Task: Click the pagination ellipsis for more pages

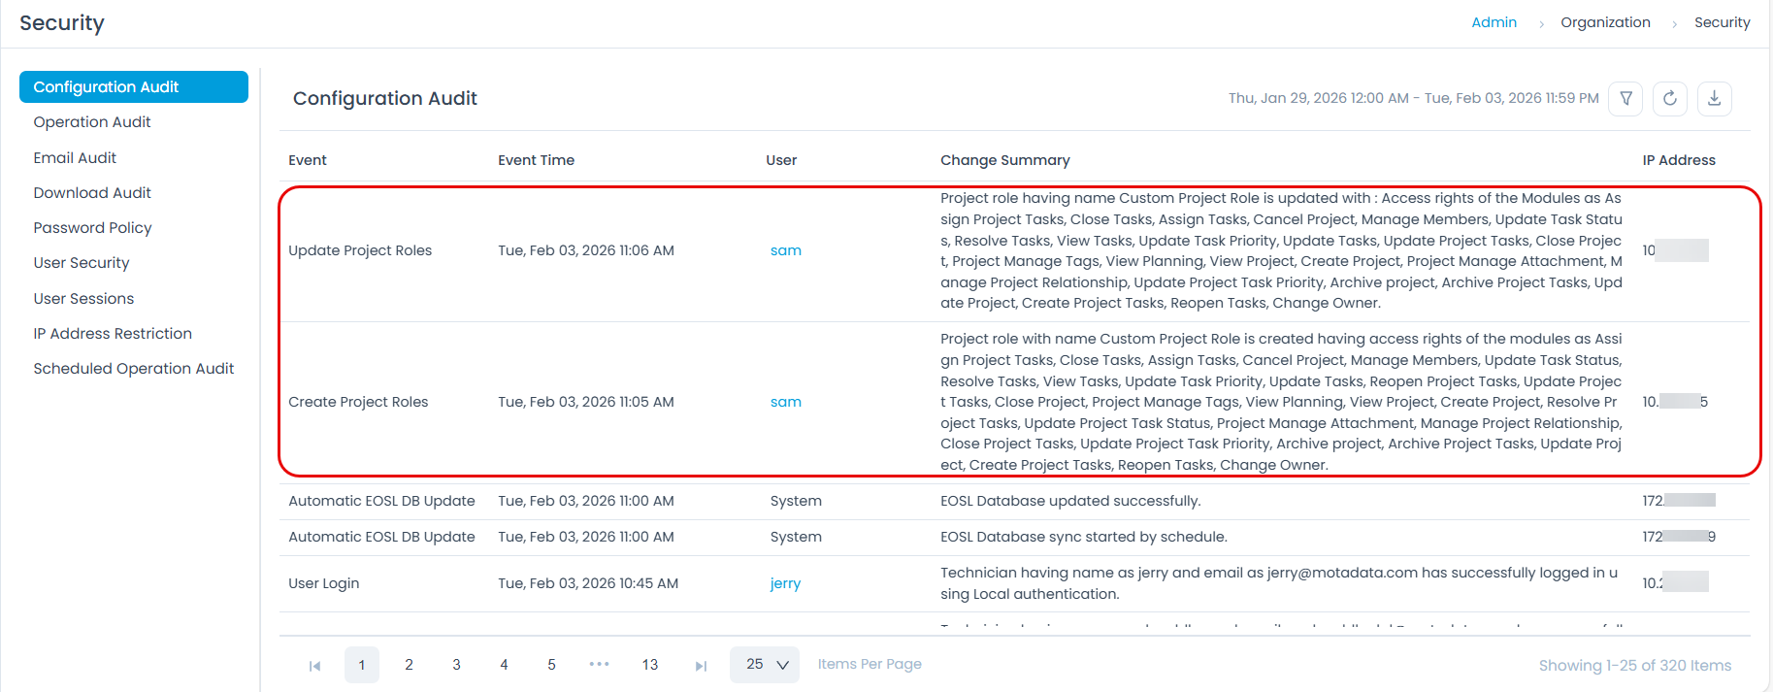Action: (600, 665)
